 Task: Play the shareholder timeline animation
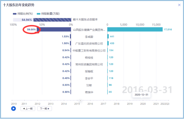[x=14, y=109]
